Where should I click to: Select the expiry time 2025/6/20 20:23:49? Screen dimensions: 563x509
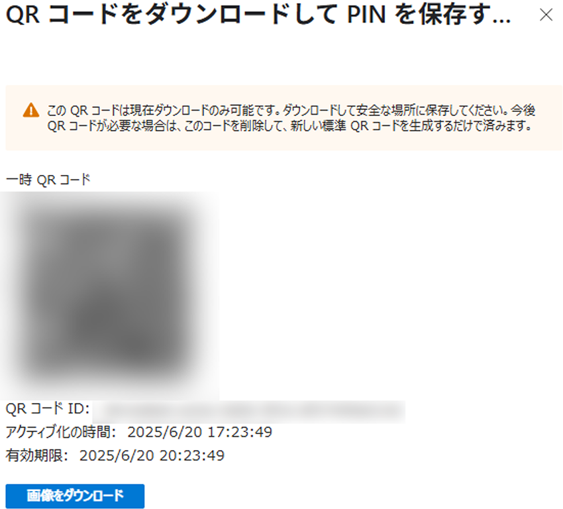(152, 456)
